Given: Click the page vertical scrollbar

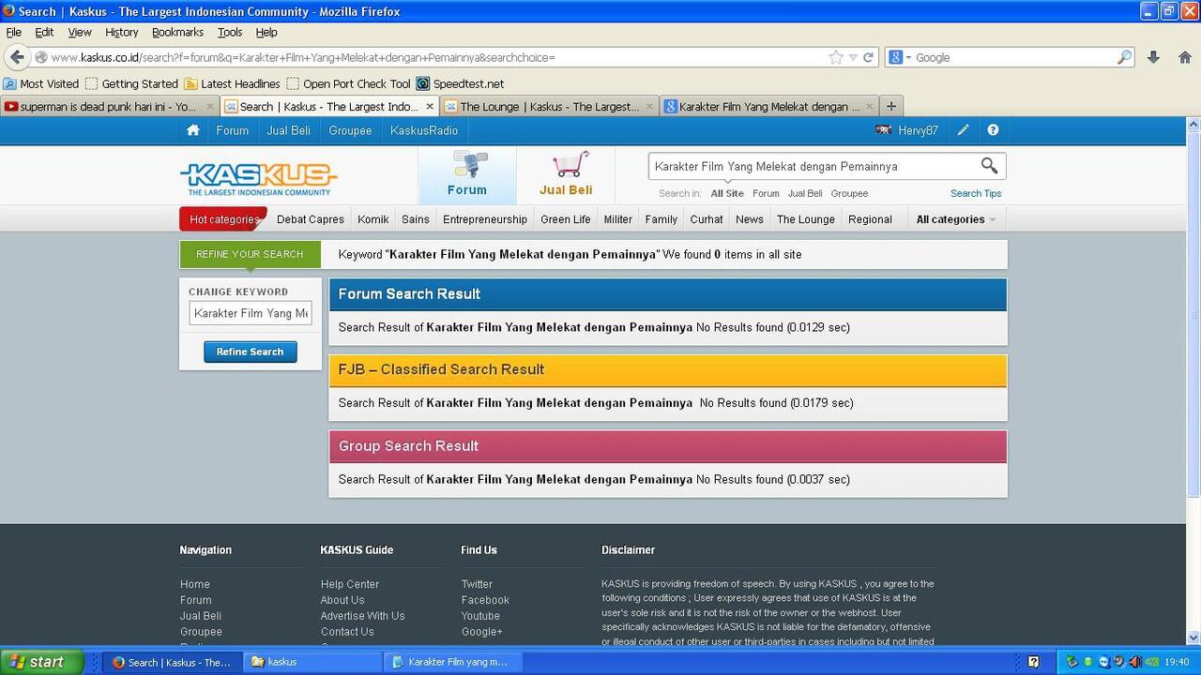Looking at the screenshot, I should (1193, 380).
